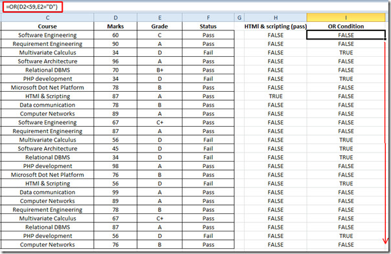Select the B+ grade cell
This screenshot has width=391, height=254.
(x=160, y=70)
